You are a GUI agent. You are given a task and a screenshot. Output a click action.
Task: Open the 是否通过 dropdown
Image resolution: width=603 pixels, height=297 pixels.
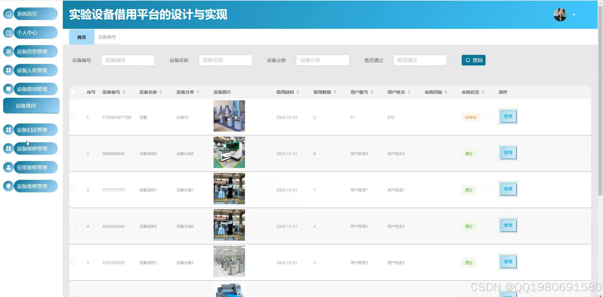[420, 60]
